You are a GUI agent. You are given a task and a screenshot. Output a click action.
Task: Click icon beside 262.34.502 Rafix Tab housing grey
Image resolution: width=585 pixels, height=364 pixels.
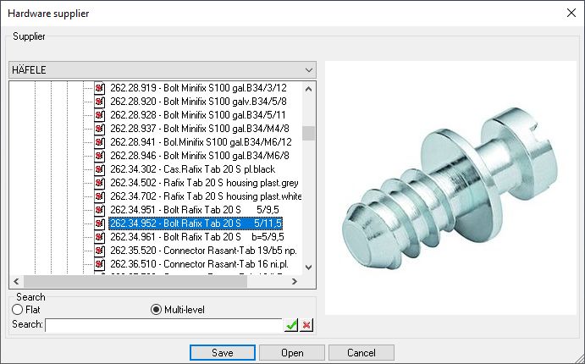coord(99,183)
